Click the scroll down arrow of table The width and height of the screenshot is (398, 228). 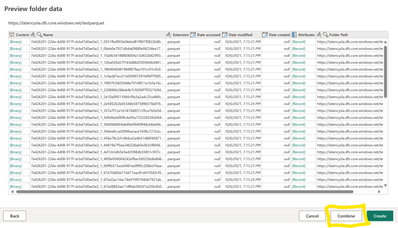[385, 186]
